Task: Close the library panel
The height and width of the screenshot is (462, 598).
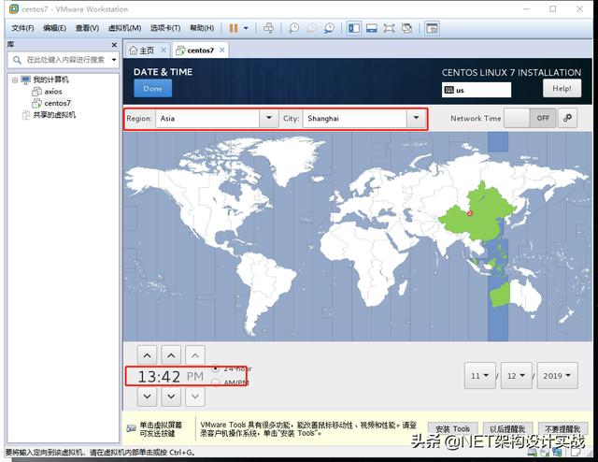Action: [114, 45]
